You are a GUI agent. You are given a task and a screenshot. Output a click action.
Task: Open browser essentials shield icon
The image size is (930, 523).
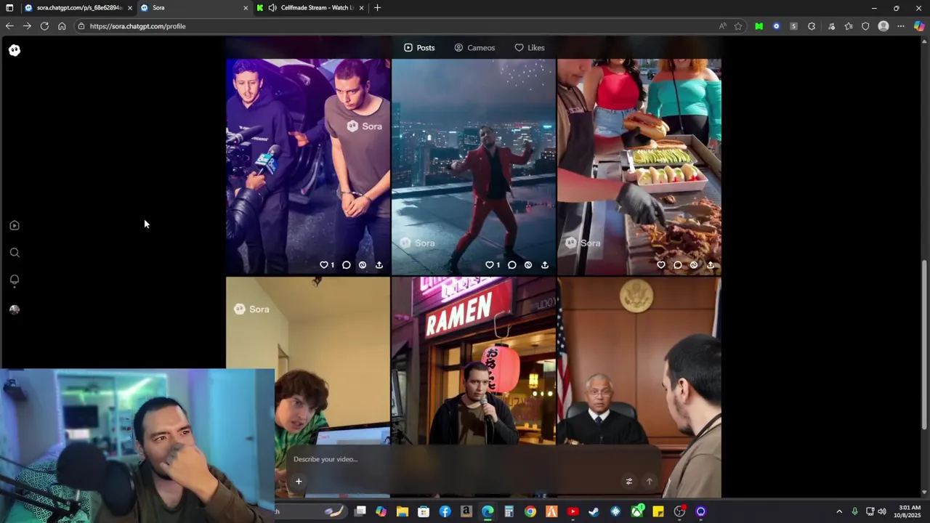[x=865, y=26]
